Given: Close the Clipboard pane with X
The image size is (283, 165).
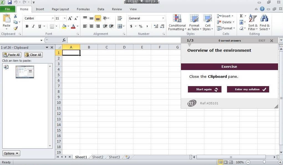Looking at the screenshot, I should (52, 47).
